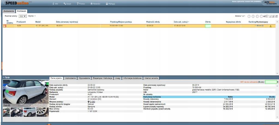Click the Brutto bid input field
Screen dimensions: 279x125
click(271, 82)
